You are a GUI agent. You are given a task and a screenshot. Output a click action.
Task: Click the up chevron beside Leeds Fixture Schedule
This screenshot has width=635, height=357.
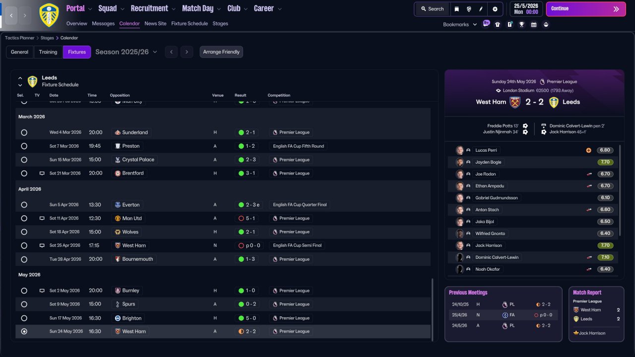[20, 78]
